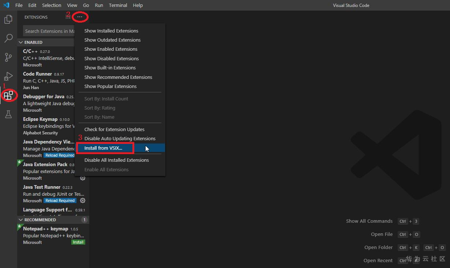Click the Open Recent hint
450x268 pixels.
click(378, 260)
